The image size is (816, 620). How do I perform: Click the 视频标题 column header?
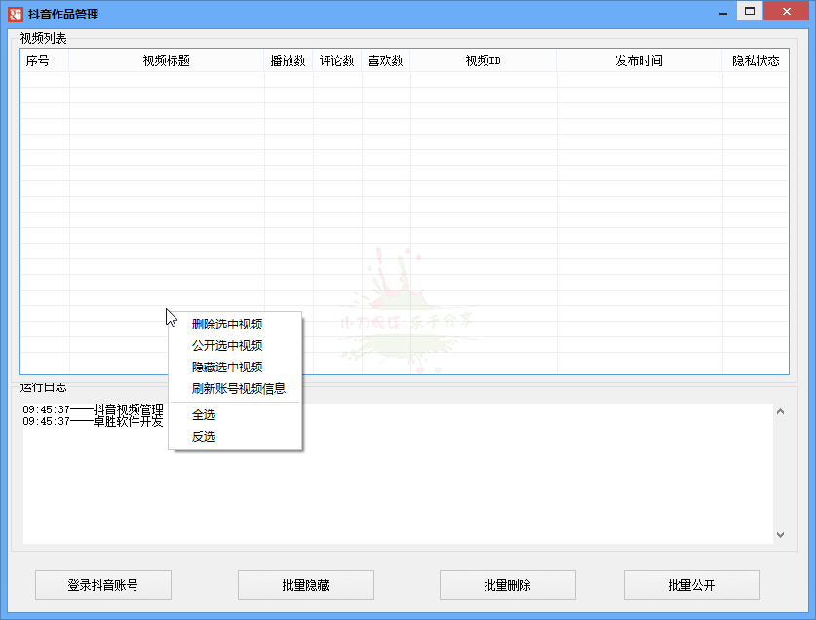[x=166, y=60]
